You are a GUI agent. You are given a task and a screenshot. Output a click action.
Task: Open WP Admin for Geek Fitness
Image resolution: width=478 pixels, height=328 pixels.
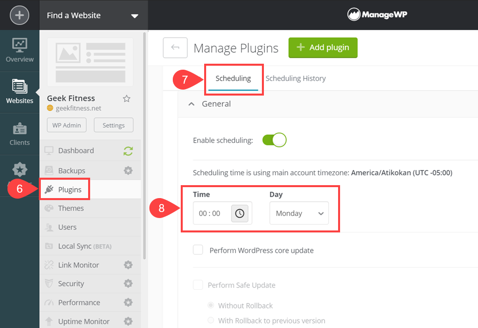tap(66, 125)
